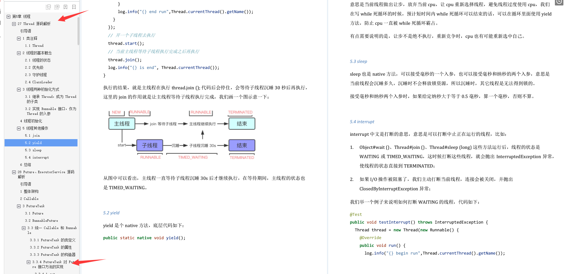Click the 主线程 box in diagram
Screen dimensions: 571x274
tap(122, 124)
